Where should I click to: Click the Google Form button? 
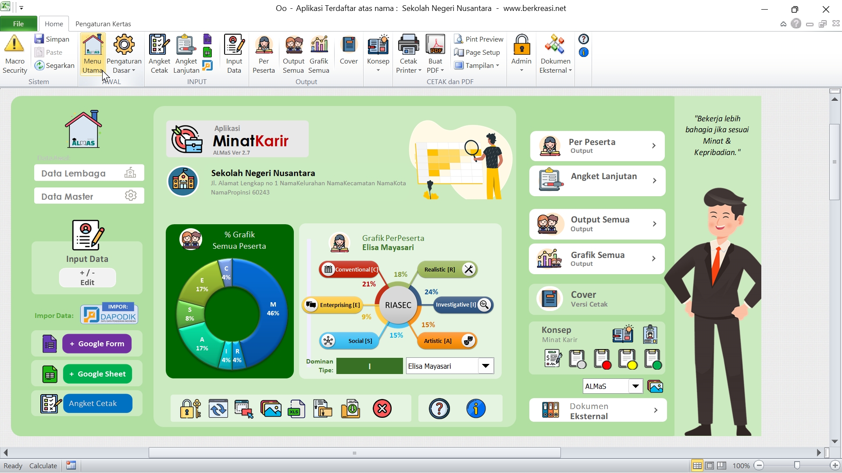(97, 344)
